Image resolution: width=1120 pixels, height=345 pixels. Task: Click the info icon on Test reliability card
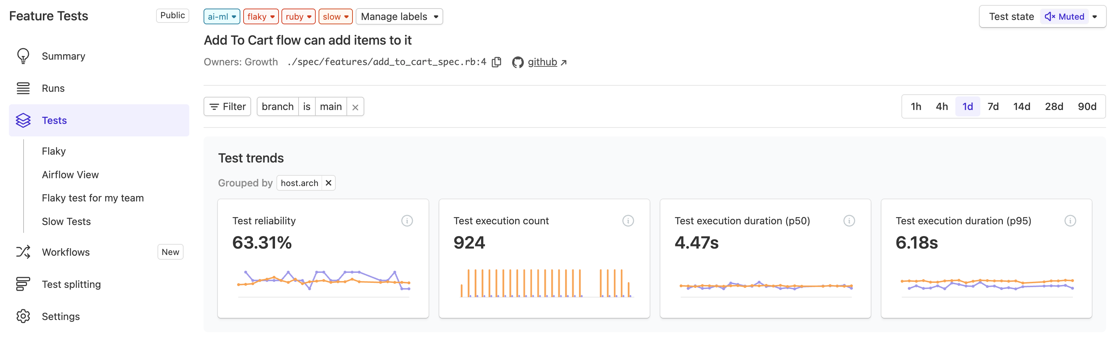coord(407,221)
